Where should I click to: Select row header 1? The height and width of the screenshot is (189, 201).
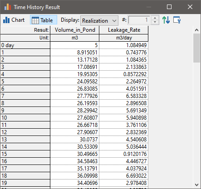(x=25, y=53)
